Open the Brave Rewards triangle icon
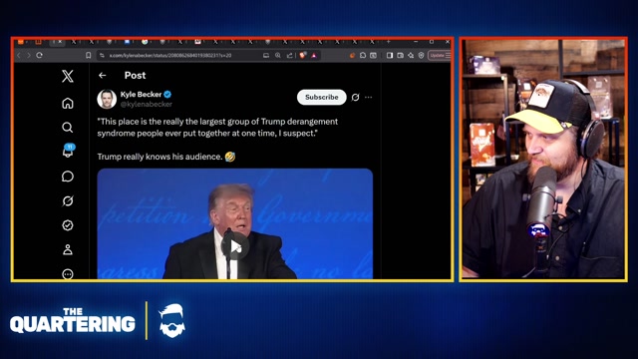 point(314,56)
